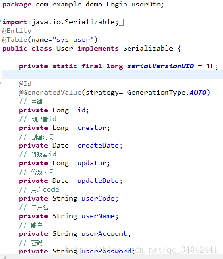Click the italic AUTO constant

tap(198, 92)
